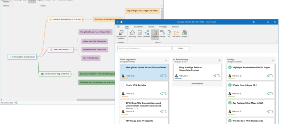Open the file menu icon left of Start

pyautogui.click(x=119, y=27)
